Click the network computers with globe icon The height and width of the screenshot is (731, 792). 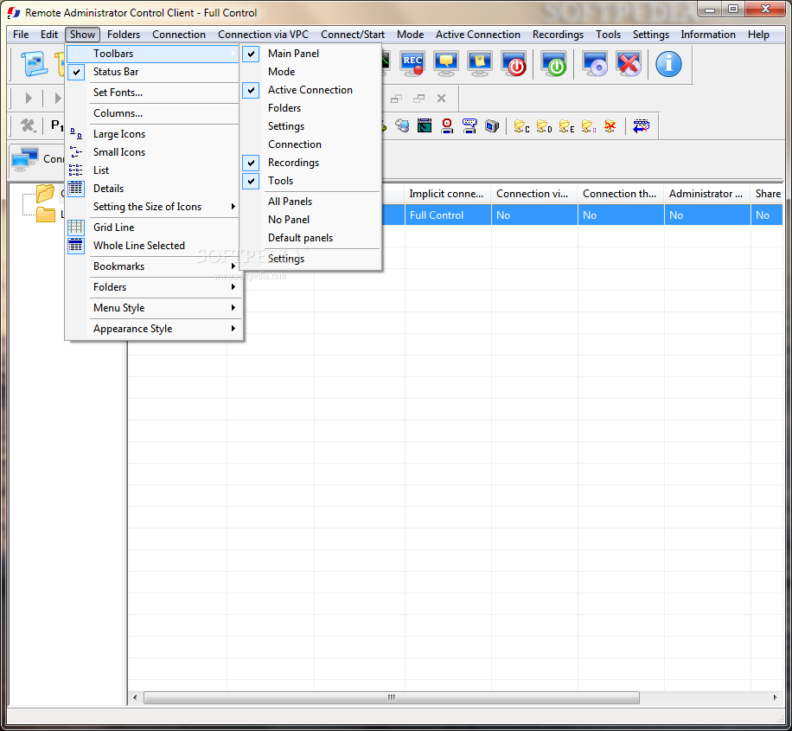[403, 125]
